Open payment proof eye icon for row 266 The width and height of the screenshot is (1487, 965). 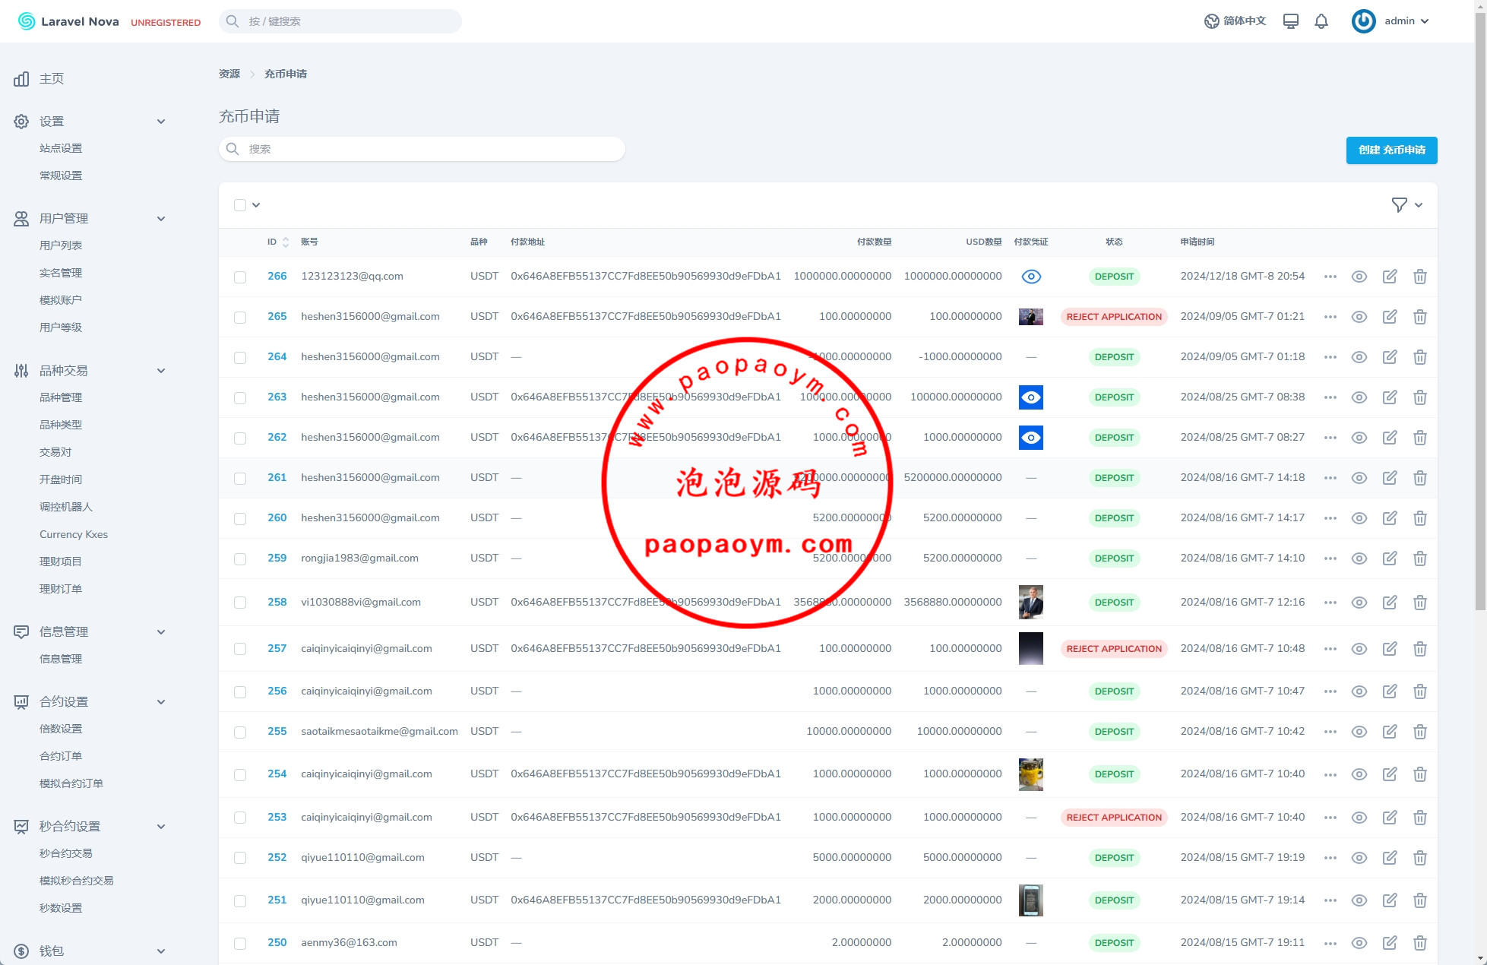point(1031,277)
